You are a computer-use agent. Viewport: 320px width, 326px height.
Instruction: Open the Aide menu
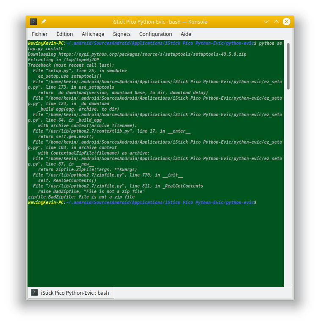coord(186,34)
